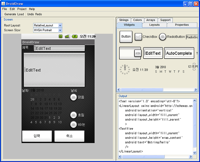Pick the RadioButton widget from the palette

click(172, 37)
